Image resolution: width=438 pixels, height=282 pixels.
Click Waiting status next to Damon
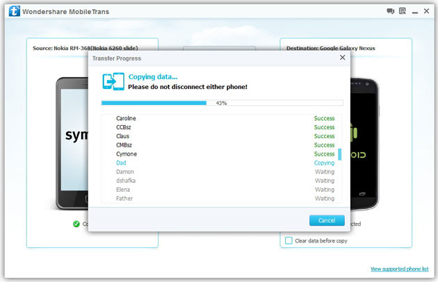tap(325, 172)
